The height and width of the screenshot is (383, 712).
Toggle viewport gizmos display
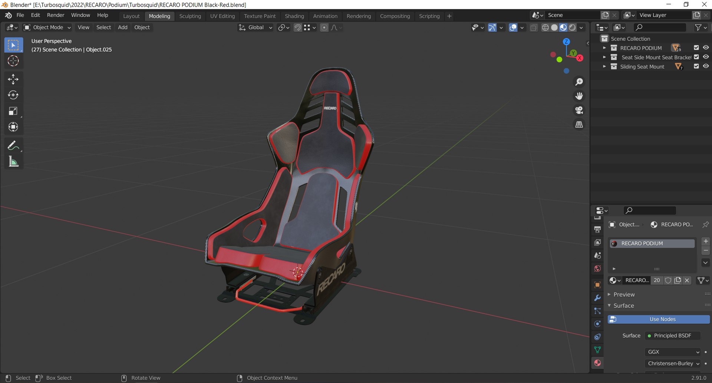492,27
